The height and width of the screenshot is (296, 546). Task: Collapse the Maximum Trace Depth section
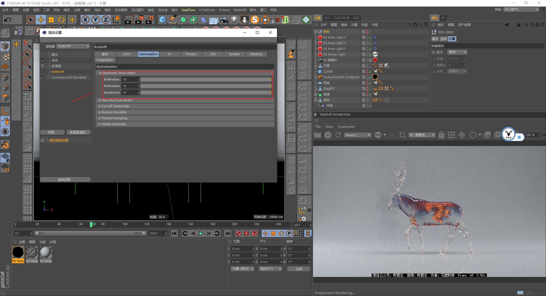point(100,73)
